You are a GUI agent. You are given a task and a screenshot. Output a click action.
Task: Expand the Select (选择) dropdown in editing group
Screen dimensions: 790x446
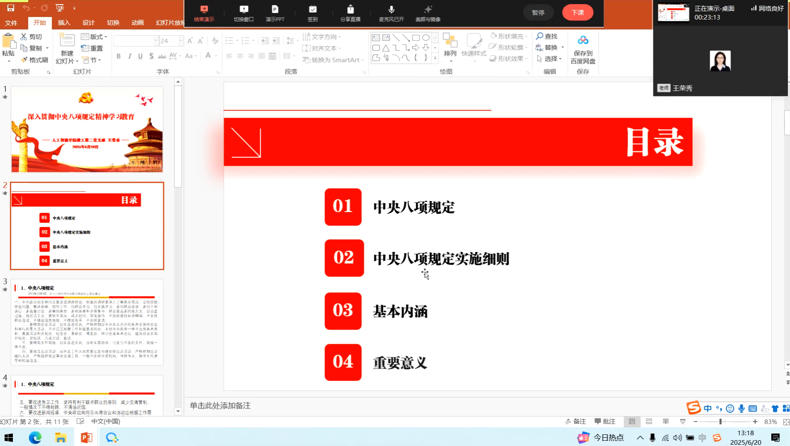(550, 59)
